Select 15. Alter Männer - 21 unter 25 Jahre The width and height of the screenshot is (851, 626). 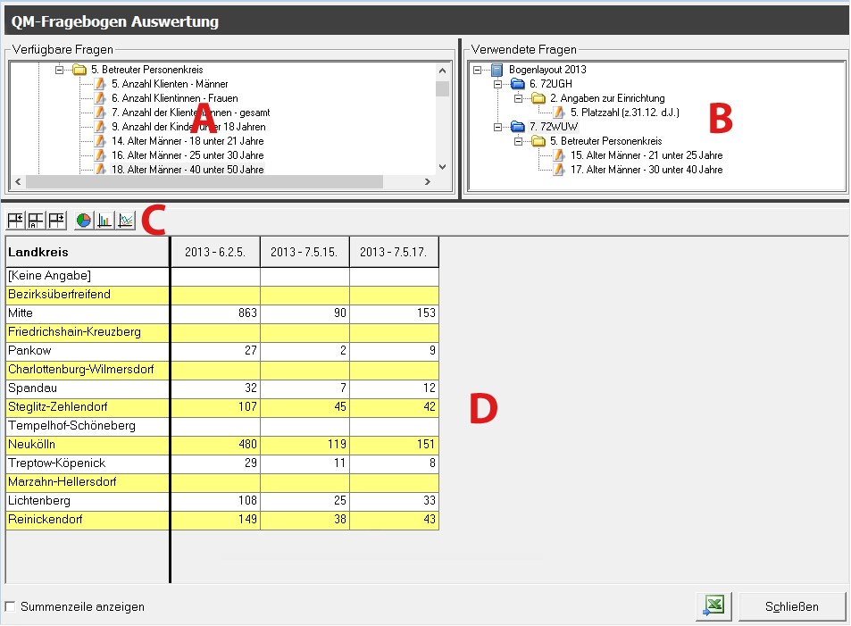point(647,155)
